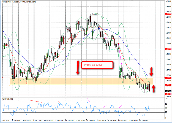The width and height of the screenshot is (172, 123).
Task: Click the 1.36870 value on price axis
Action: tap(168, 97)
